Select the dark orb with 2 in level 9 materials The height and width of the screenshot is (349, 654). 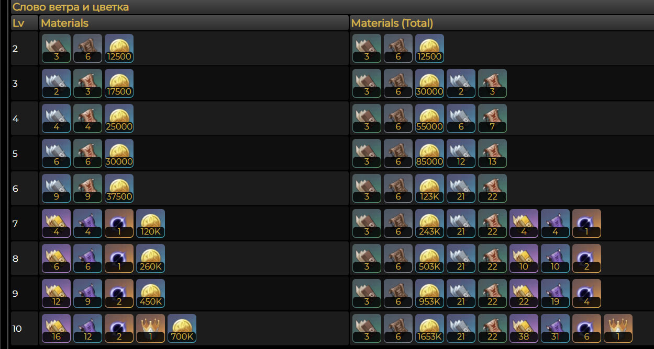point(119,294)
